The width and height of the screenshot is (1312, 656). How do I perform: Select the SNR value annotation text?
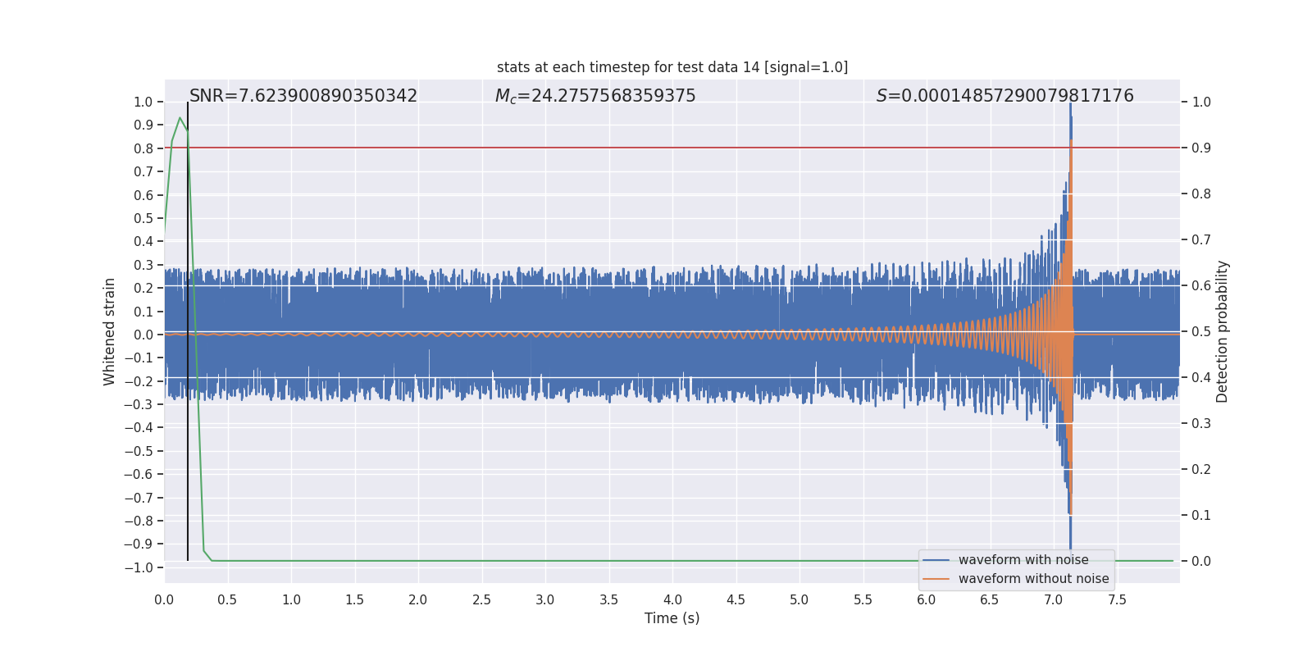click(x=303, y=96)
